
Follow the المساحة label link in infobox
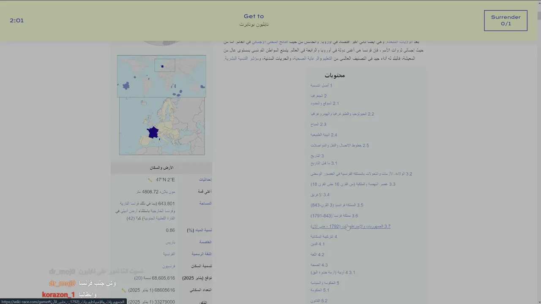pos(205,204)
